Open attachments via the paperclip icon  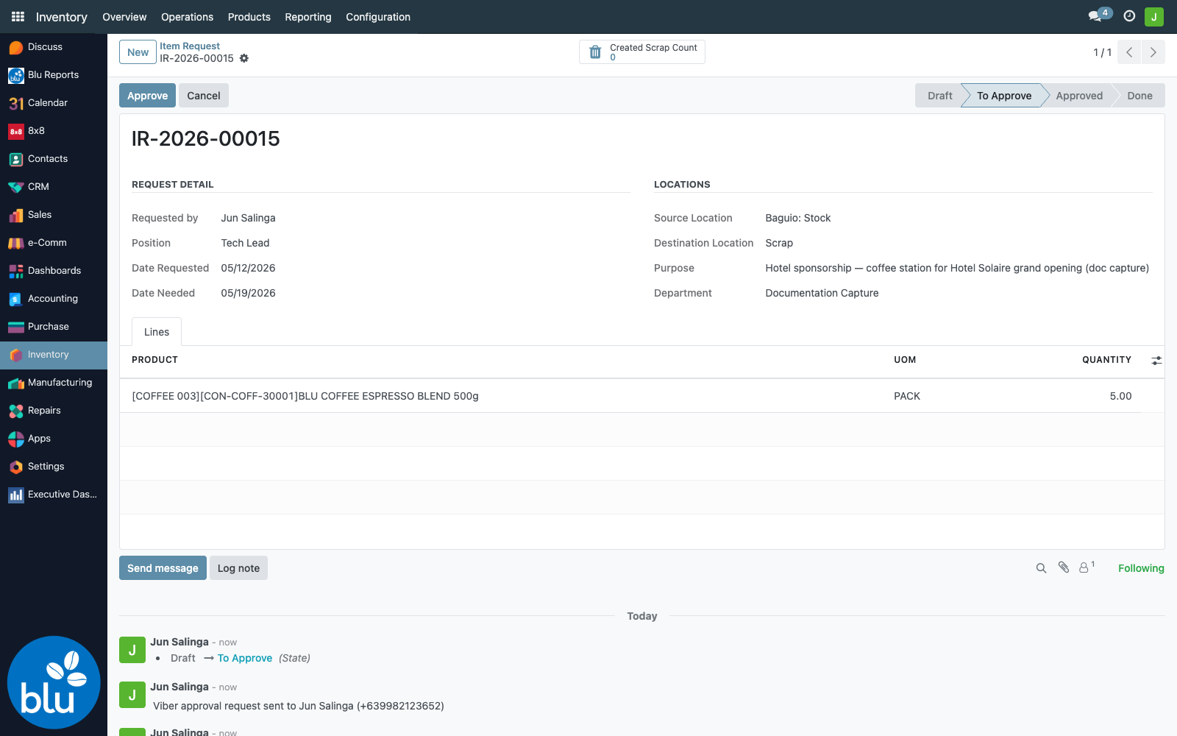[x=1064, y=567]
